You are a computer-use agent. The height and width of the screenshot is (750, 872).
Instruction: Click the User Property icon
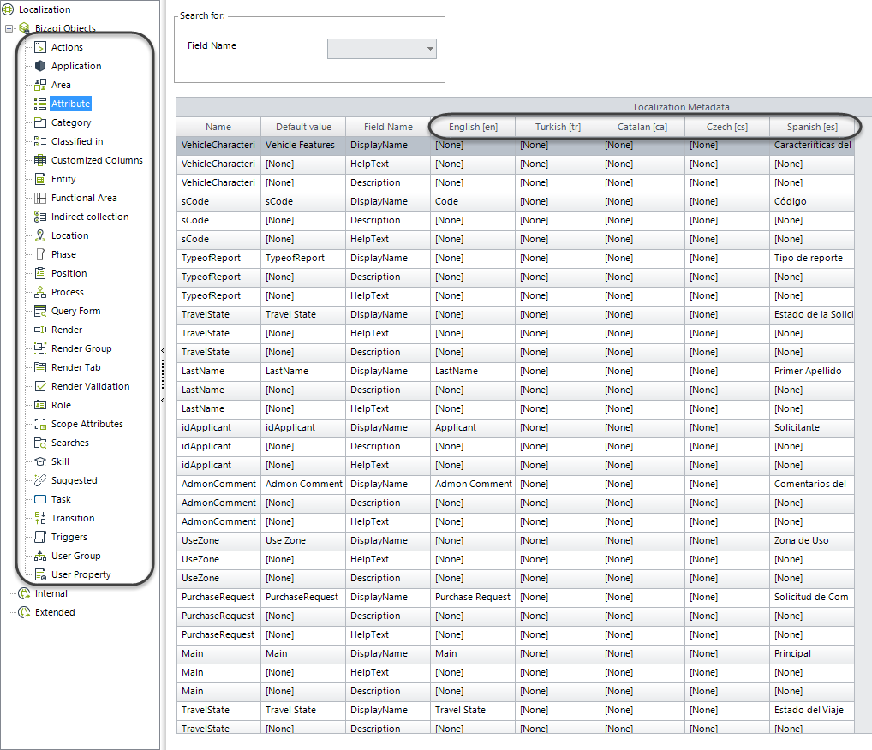point(40,574)
